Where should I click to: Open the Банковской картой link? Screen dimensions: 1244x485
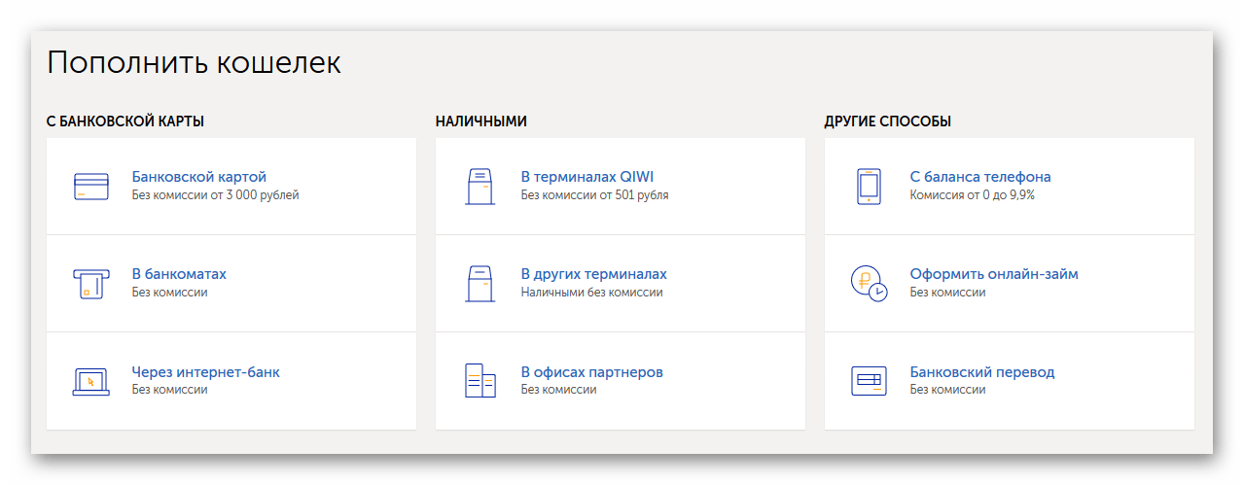199,177
